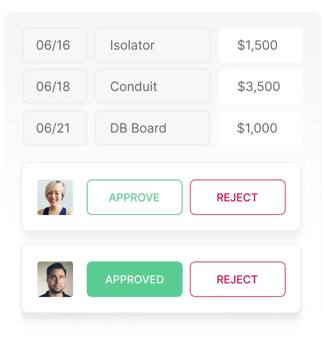Select the 06/16 date field
The image size is (324, 338).
point(55,45)
